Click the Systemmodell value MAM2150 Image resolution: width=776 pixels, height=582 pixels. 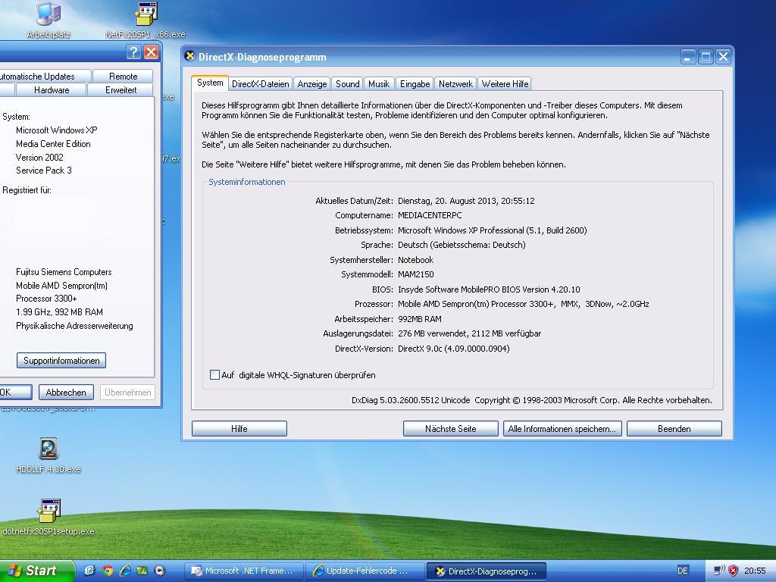point(416,274)
